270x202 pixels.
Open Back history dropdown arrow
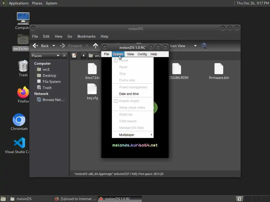(54, 46)
